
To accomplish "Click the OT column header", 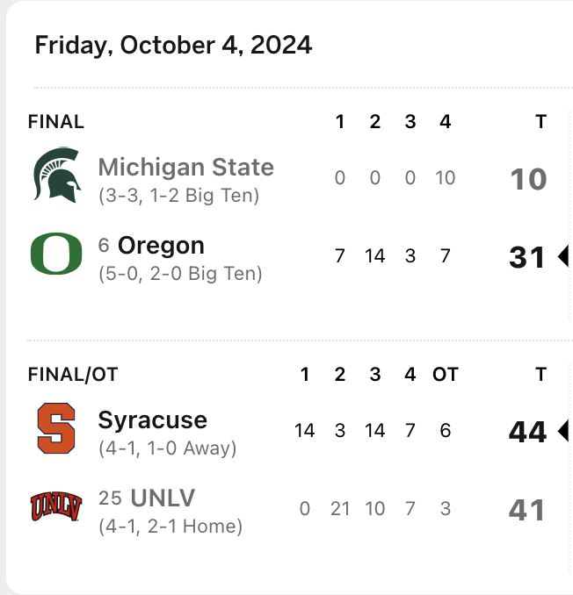I will pos(446,375).
